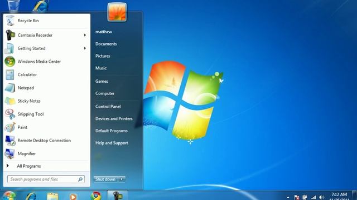Open Windows Explorer folder on taskbar
Image resolution: width=357 pixels, height=200 pixels.
point(52,196)
